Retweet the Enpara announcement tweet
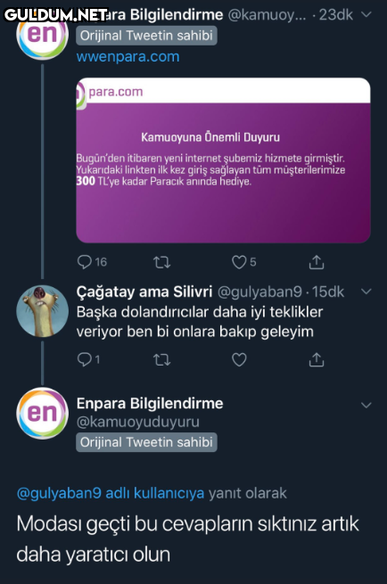387x584 pixels. (162, 262)
